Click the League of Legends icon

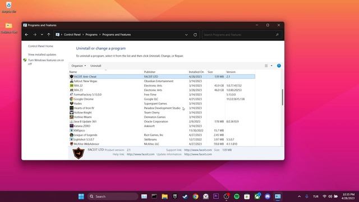[x=71, y=135]
